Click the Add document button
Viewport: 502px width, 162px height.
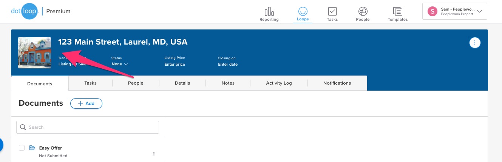click(86, 103)
